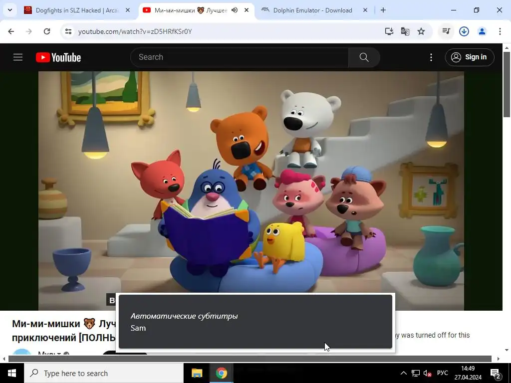Open Windows Start menu

[x=12, y=373]
